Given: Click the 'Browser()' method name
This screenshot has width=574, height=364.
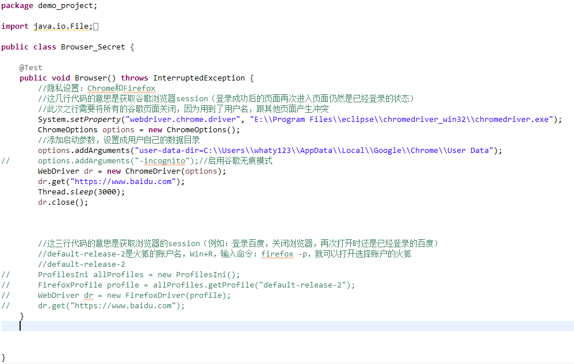Looking at the screenshot, I should click(x=95, y=78).
